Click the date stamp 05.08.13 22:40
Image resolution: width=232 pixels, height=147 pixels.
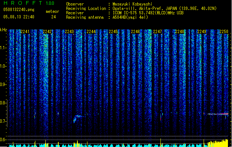coord(19,17)
